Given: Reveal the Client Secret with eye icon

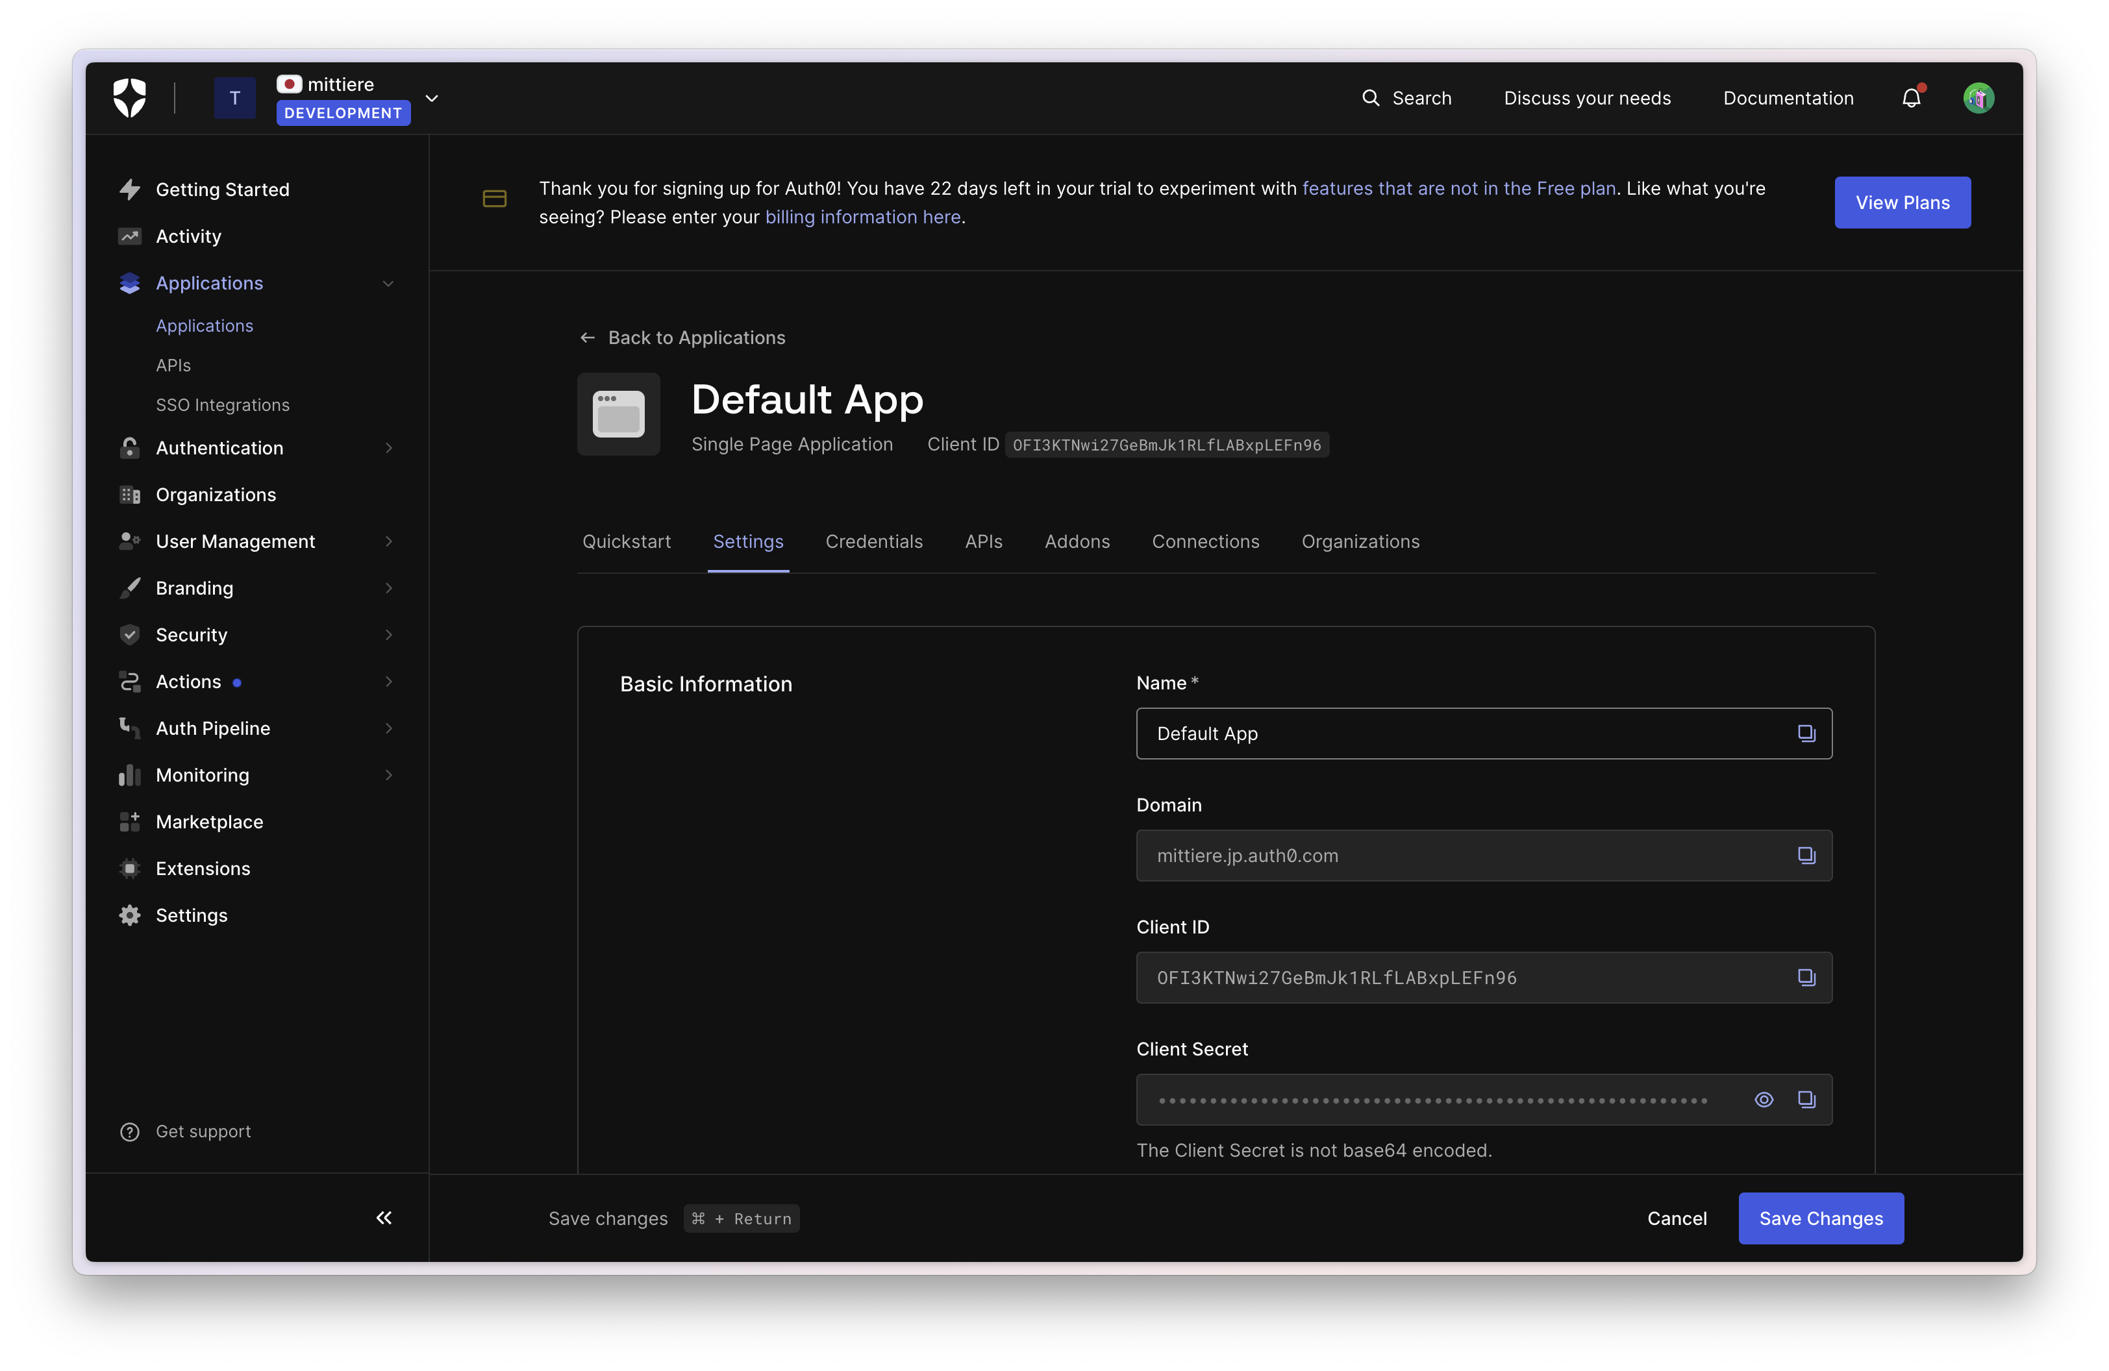Looking at the screenshot, I should point(1764,1099).
